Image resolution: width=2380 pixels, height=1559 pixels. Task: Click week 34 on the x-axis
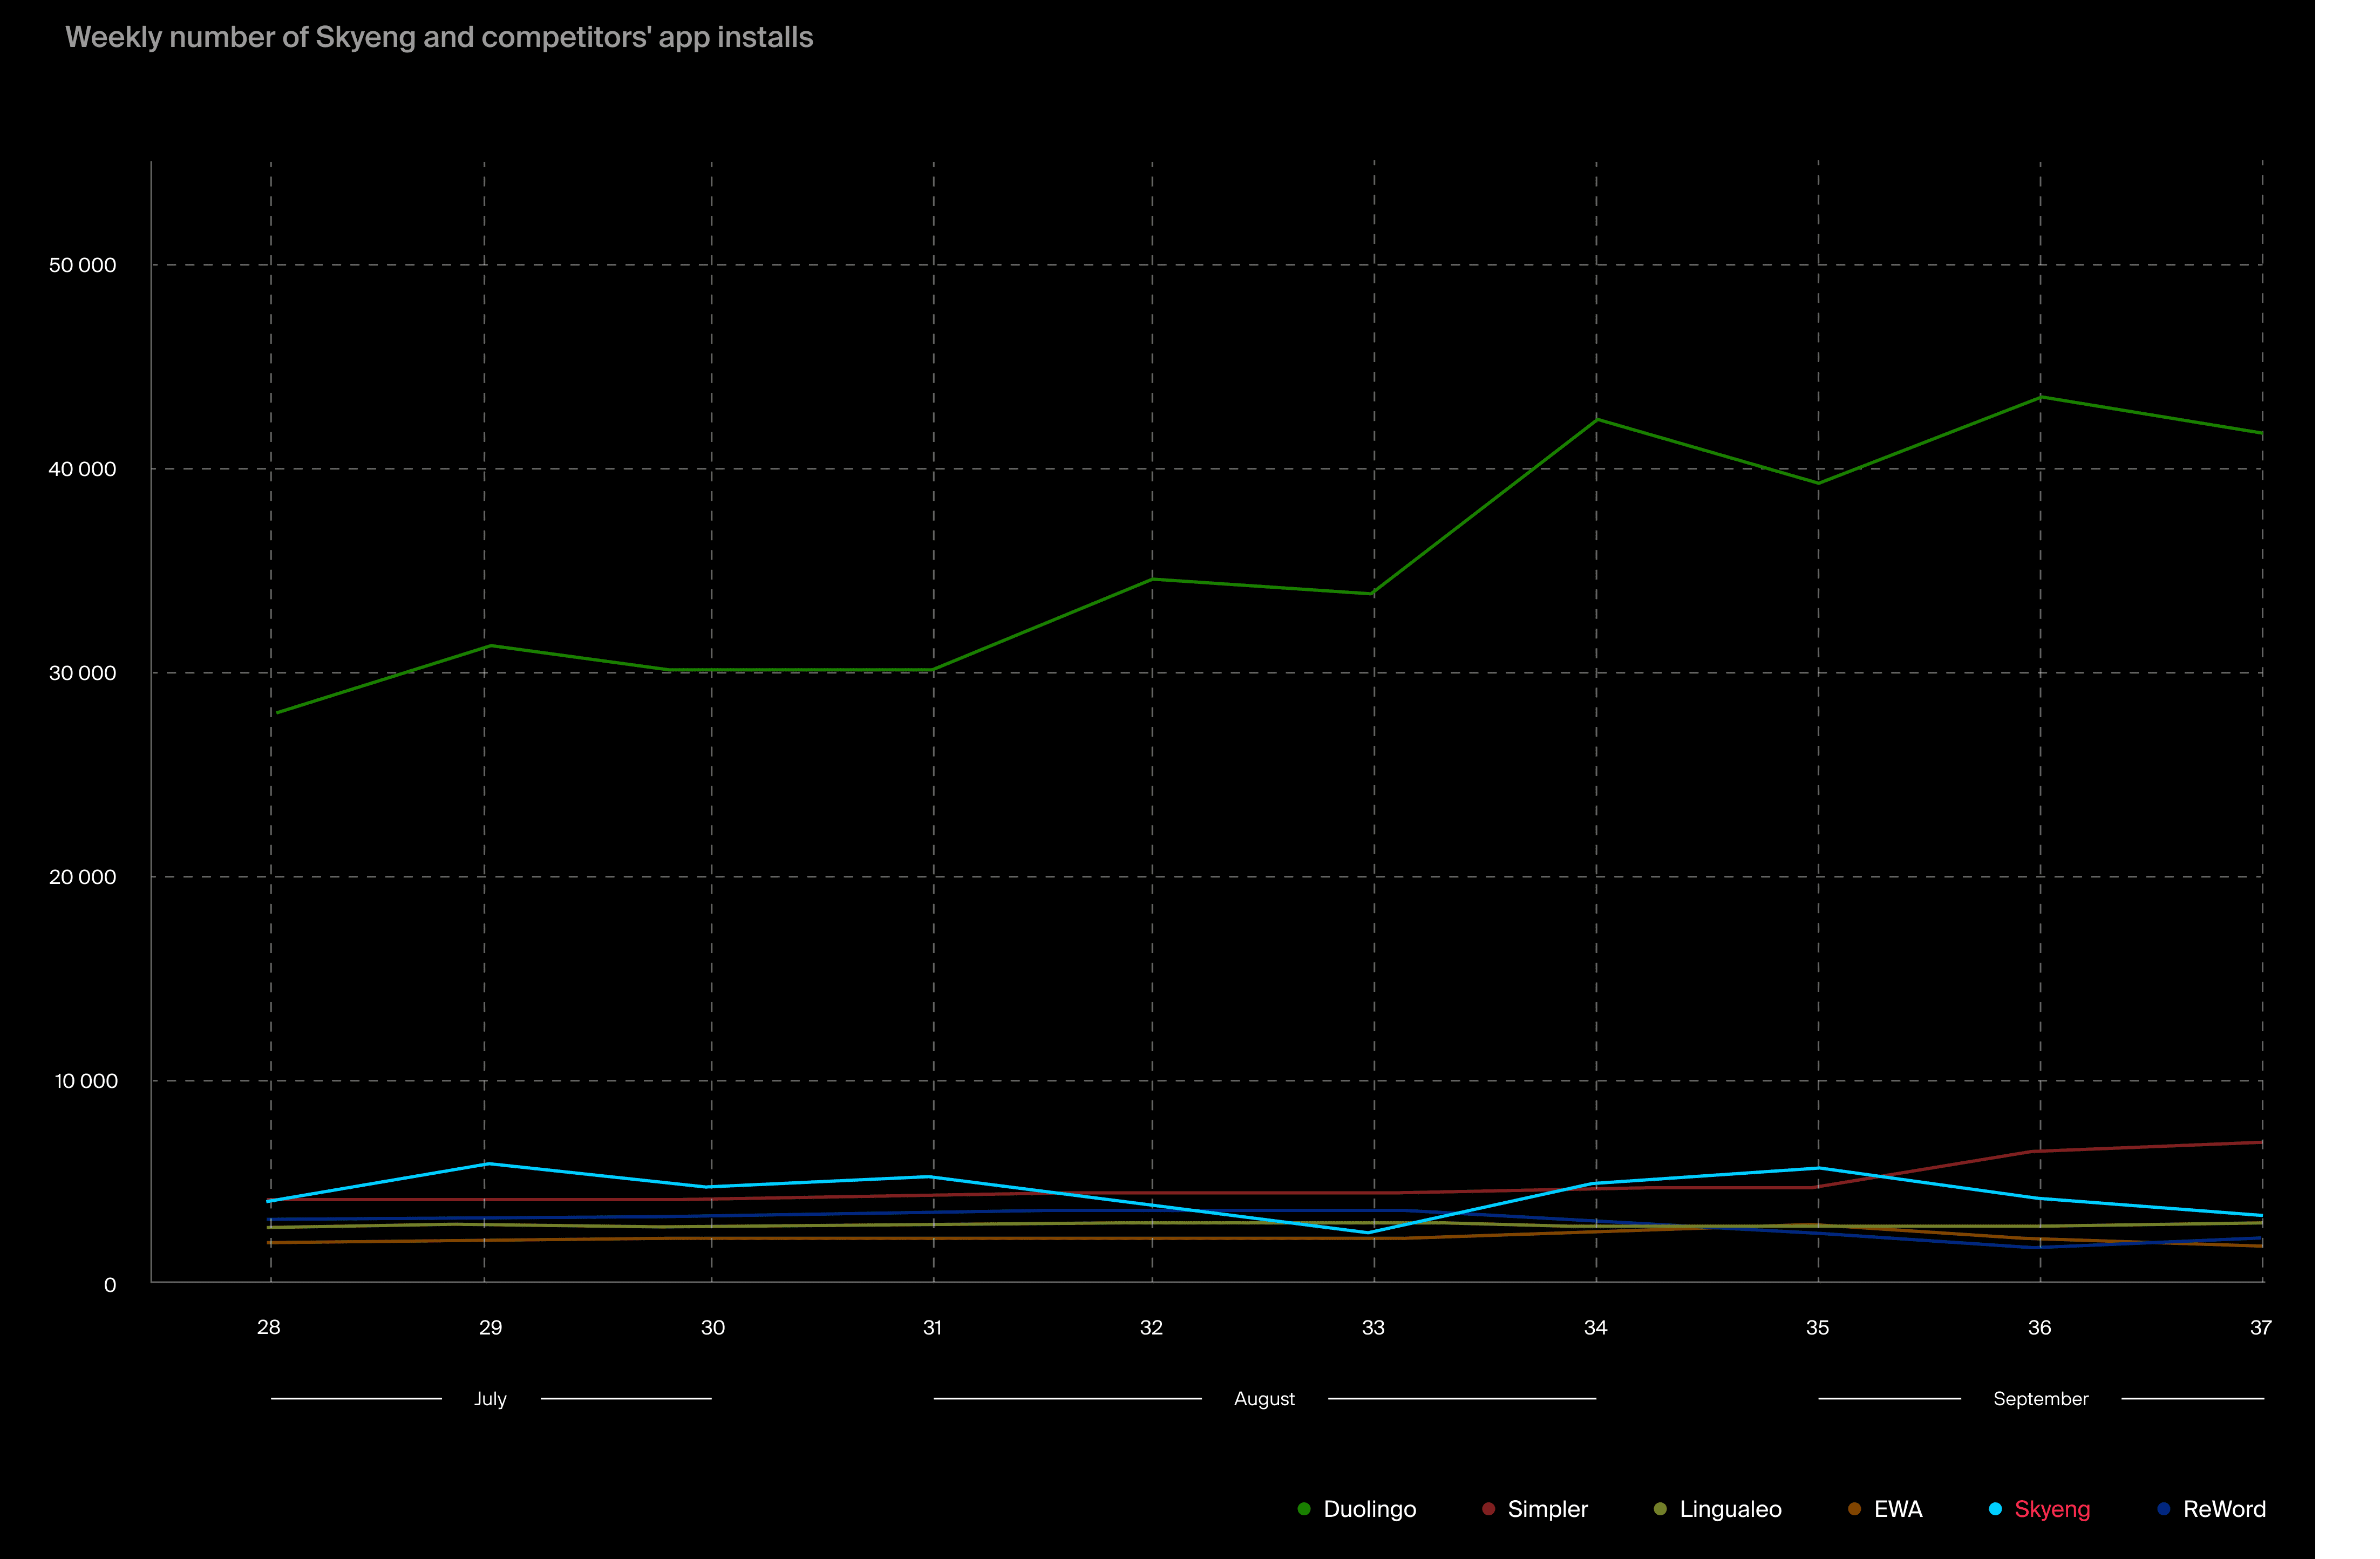click(1595, 1327)
